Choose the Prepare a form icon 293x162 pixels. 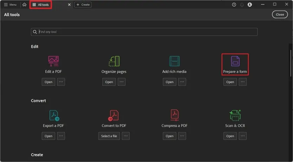pyautogui.click(x=235, y=61)
